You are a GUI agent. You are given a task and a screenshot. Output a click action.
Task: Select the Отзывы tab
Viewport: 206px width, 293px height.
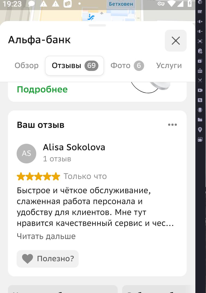[x=74, y=66]
